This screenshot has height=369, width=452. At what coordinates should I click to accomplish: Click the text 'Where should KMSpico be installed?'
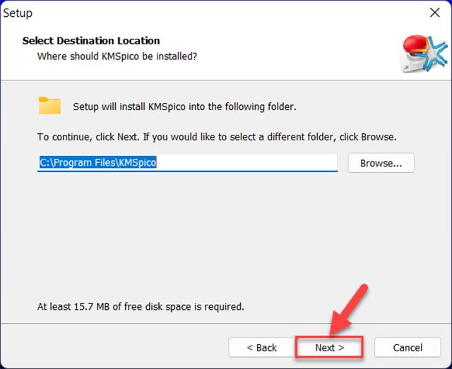click(x=117, y=56)
